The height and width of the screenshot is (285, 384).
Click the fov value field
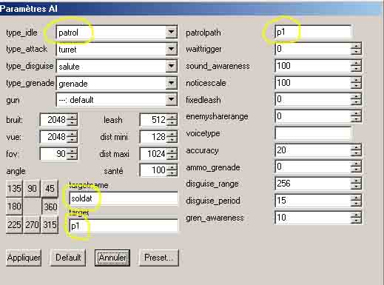(x=53, y=154)
